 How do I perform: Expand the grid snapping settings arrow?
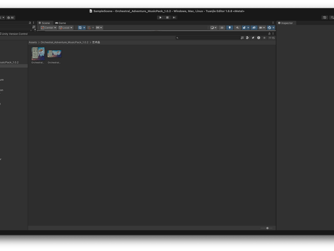(x=93, y=28)
